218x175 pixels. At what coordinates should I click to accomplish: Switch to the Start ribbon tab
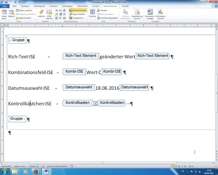click(x=14, y=6)
